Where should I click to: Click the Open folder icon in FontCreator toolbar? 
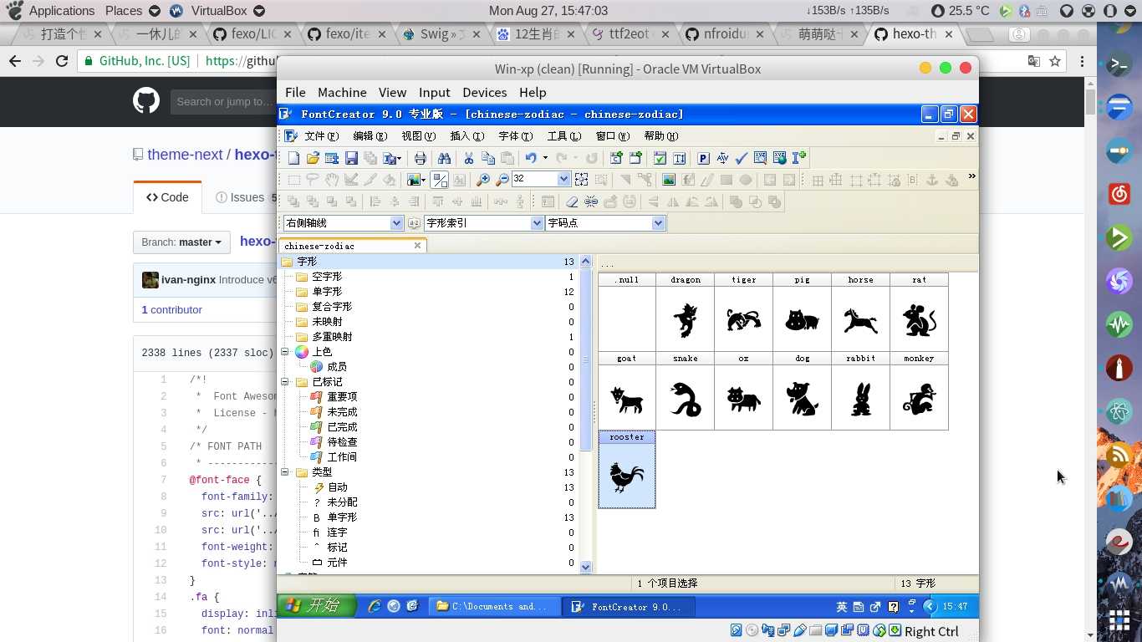pyautogui.click(x=313, y=158)
